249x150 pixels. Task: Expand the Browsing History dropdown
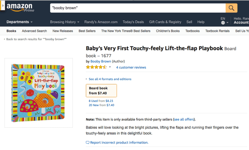[x=65, y=22]
